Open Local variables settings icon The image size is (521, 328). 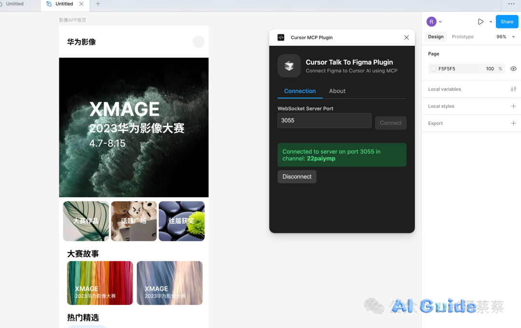pyautogui.click(x=513, y=89)
